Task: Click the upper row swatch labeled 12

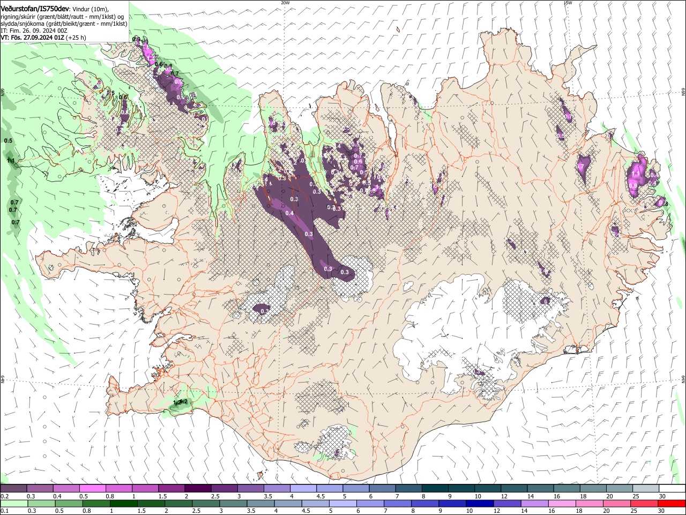Action: [x=514, y=488]
